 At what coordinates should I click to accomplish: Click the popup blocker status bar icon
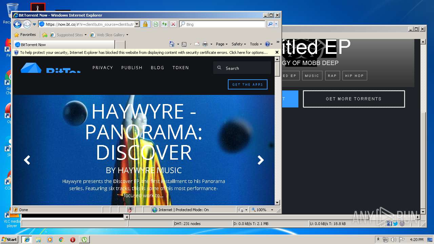pyautogui.click(x=131, y=210)
